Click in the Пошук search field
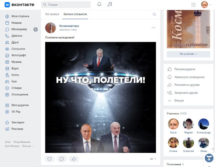The width and height of the screenshot is (215, 167). pyautogui.click(x=66, y=5)
